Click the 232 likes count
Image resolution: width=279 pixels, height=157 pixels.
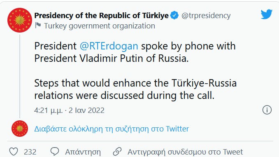(x=30, y=152)
